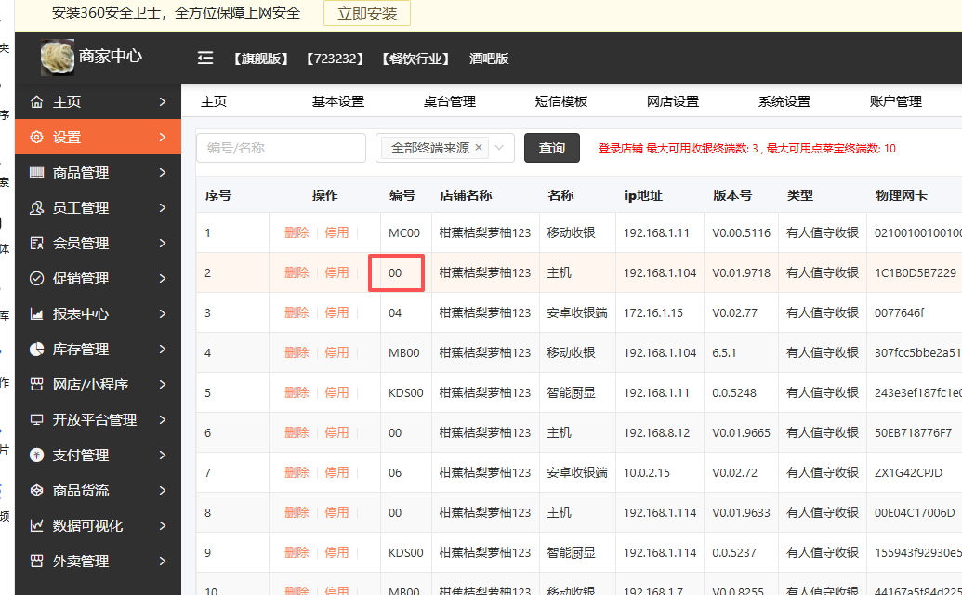Click the gear icon beside 设置
The height and width of the screenshot is (595, 962).
point(37,138)
